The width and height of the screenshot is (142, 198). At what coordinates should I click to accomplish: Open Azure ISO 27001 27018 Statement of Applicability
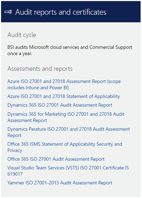[63, 96]
